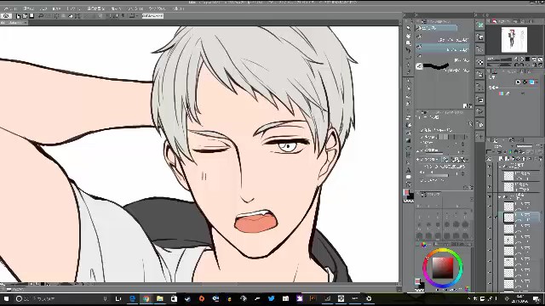
Task: Click the CLIP STUDIO button in command bar
Action: click(x=152, y=16)
